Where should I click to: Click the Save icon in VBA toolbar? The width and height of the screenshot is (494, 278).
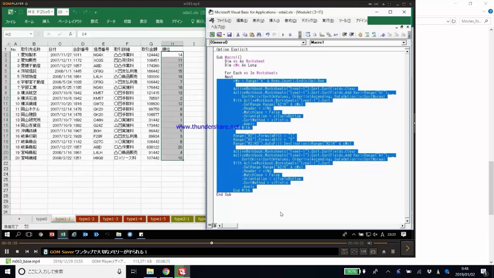pos(229,35)
